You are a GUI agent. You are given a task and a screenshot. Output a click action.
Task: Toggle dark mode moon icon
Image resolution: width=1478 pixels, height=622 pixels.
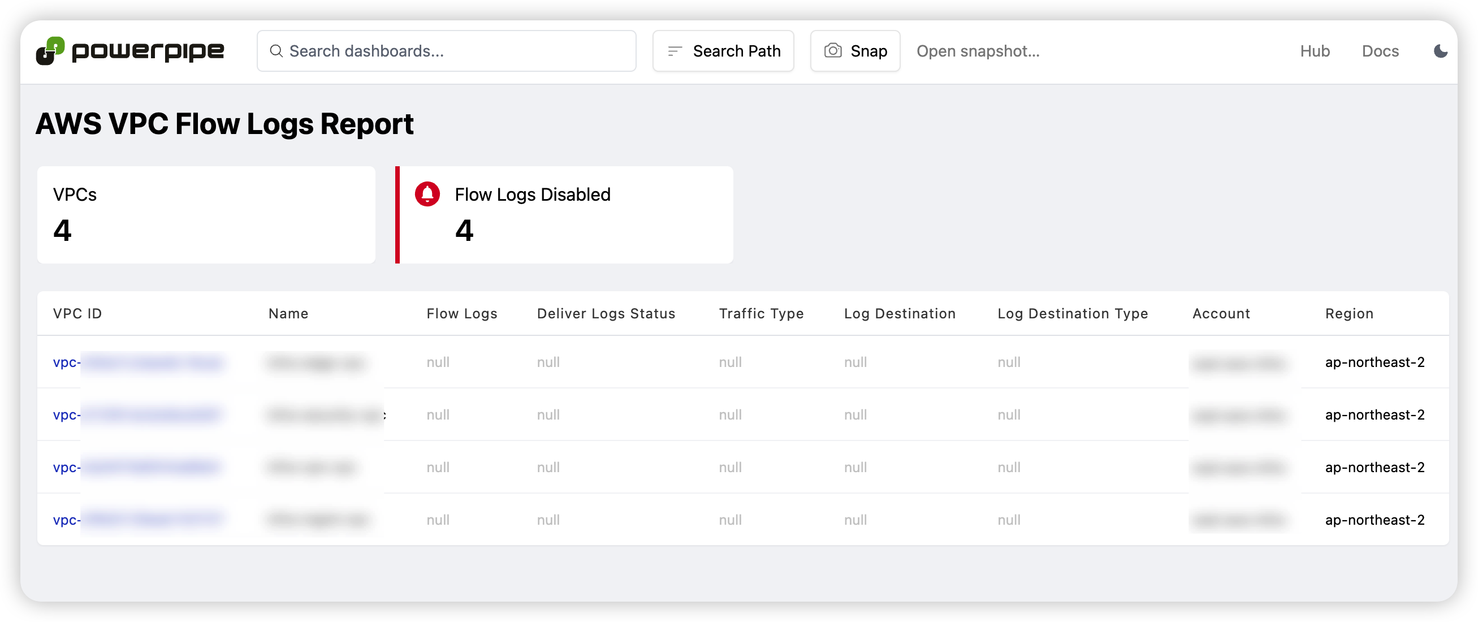1440,51
